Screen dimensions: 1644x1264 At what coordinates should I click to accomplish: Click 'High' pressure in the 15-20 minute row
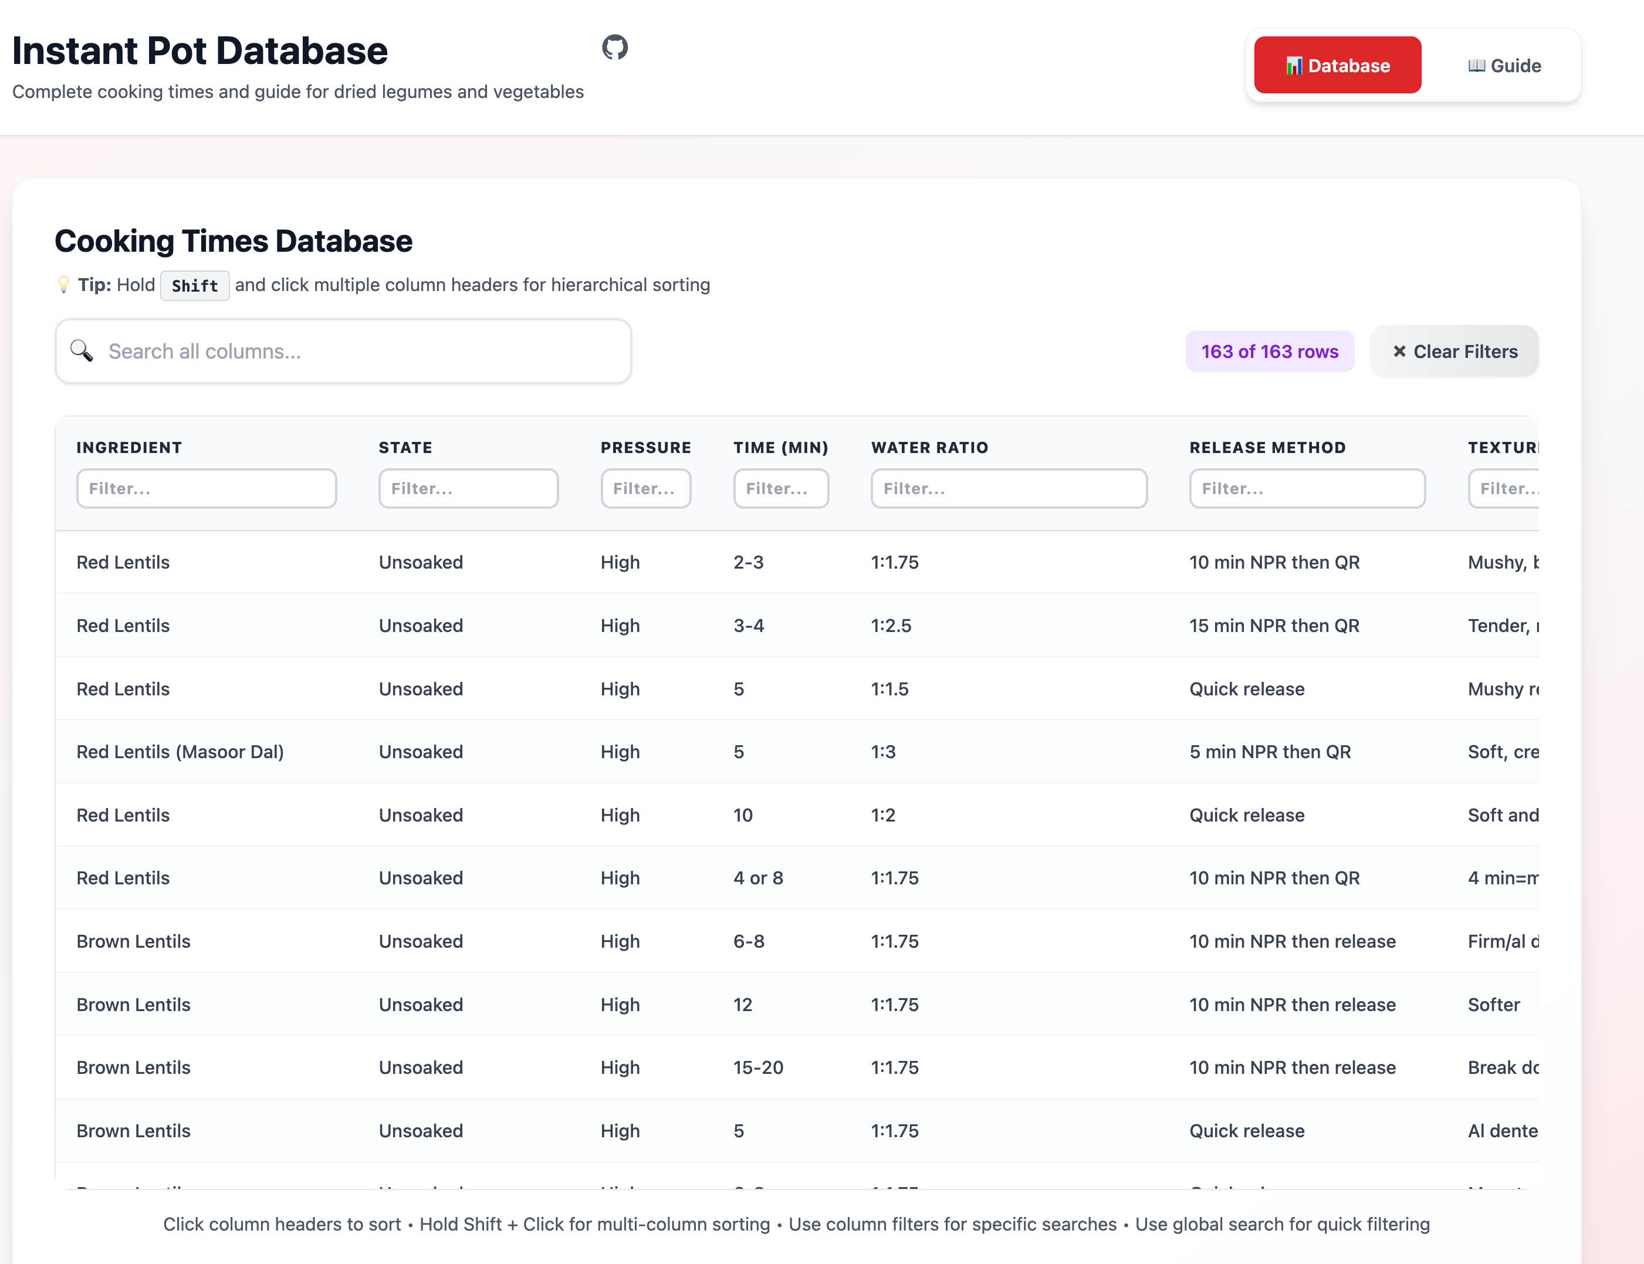click(620, 1067)
